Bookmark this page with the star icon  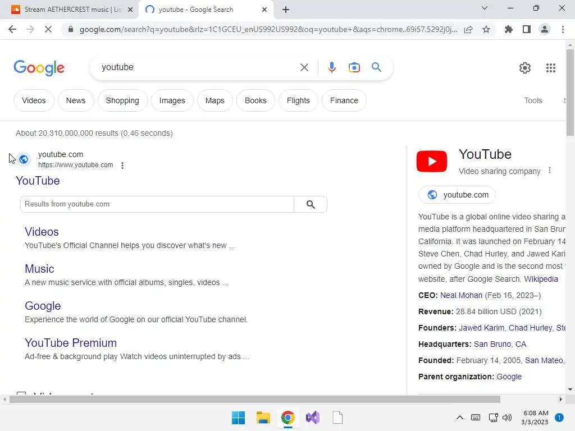click(x=486, y=29)
